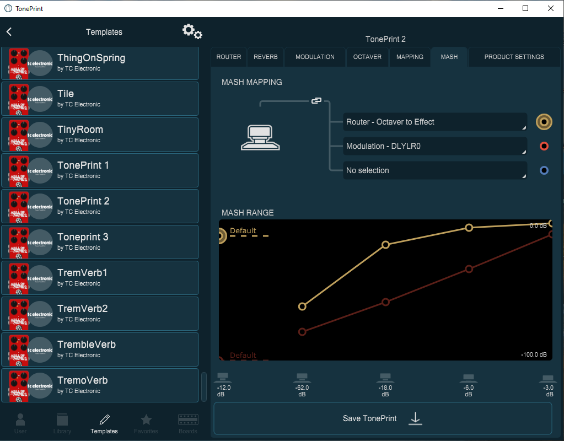Open the Modulation - DLYLR0 dropdown
564x441 pixels.
click(x=435, y=146)
